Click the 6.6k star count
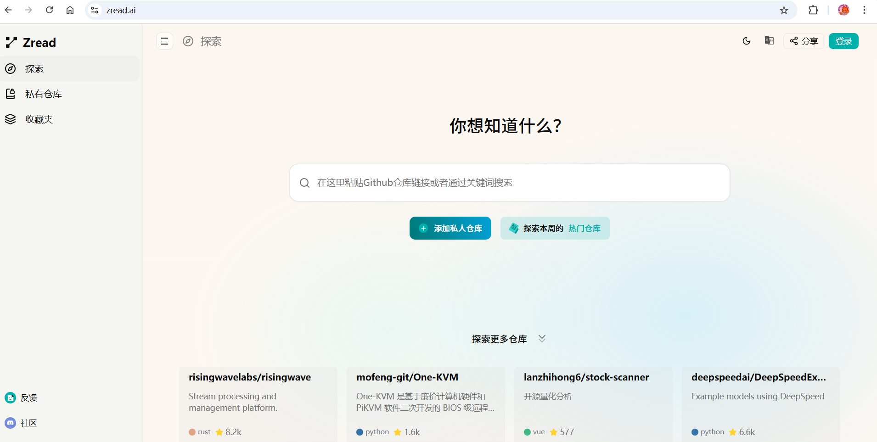The height and width of the screenshot is (442, 877). [747, 432]
